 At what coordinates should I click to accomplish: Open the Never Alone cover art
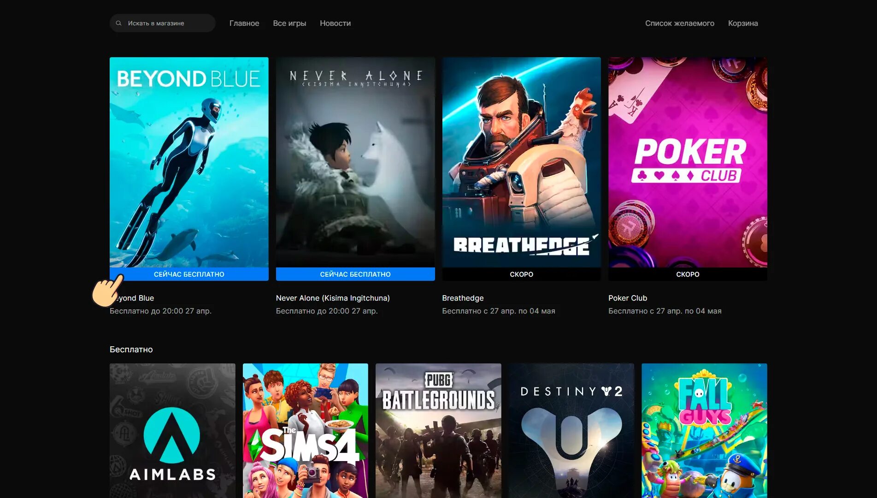355,162
